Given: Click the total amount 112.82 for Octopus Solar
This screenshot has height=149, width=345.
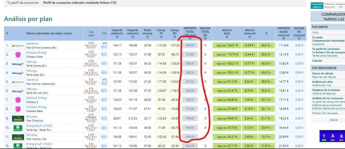Looking at the screenshot, I should click(x=190, y=55).
